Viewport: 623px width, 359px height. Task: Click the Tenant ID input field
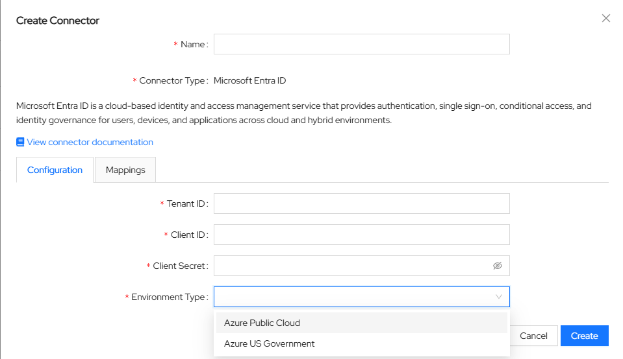[x=362, y=203]
